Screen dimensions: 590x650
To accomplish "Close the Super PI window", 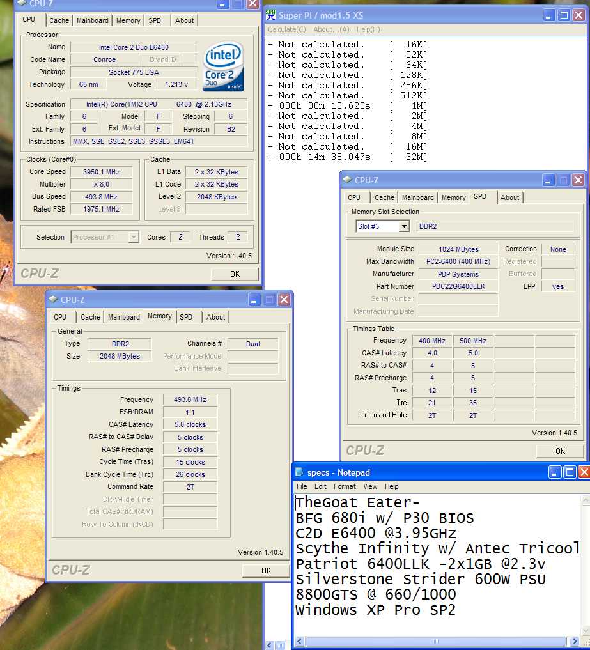I will (578, 16).
